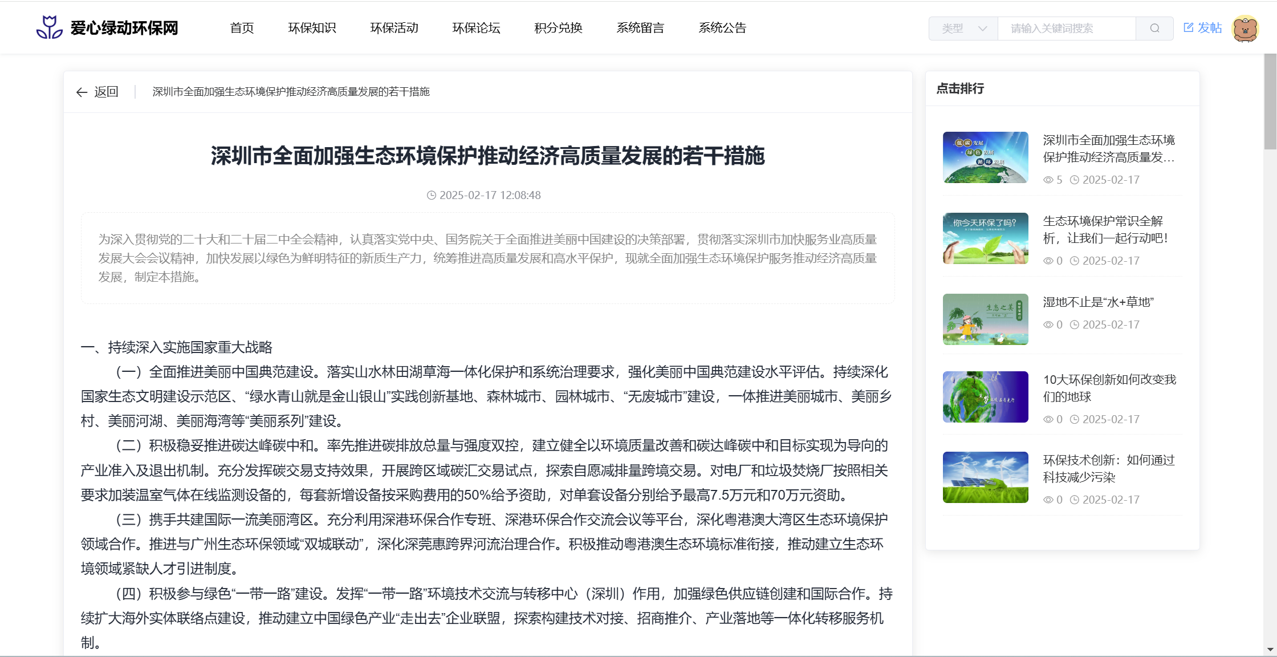
Task: Click the 系统公告 navigation link
Action: pyautogui.click(x=722, y=28)
